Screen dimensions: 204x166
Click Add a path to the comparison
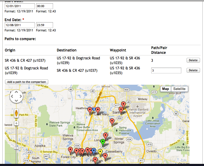coord(27,82)
